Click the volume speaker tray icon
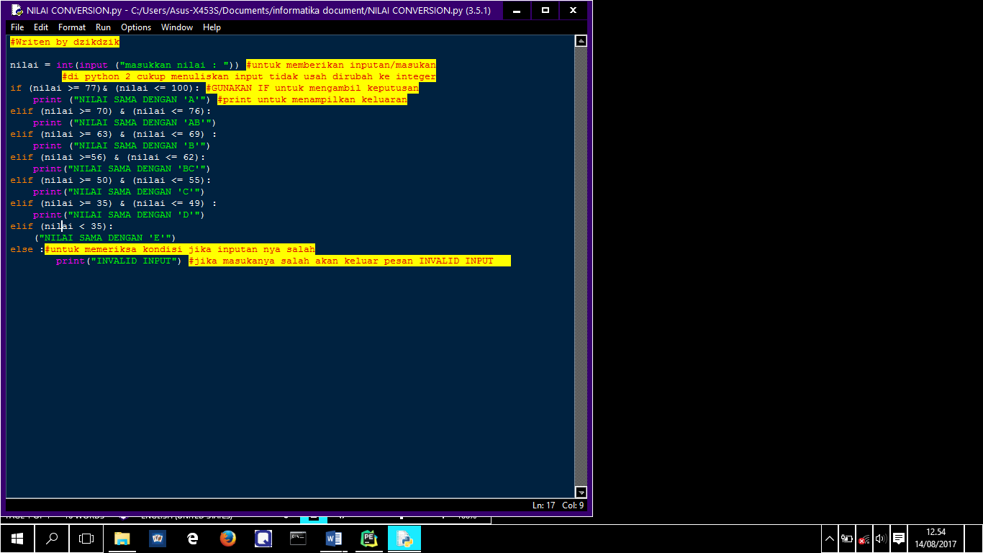The image size is (983, 553). [x=880, y=539]
